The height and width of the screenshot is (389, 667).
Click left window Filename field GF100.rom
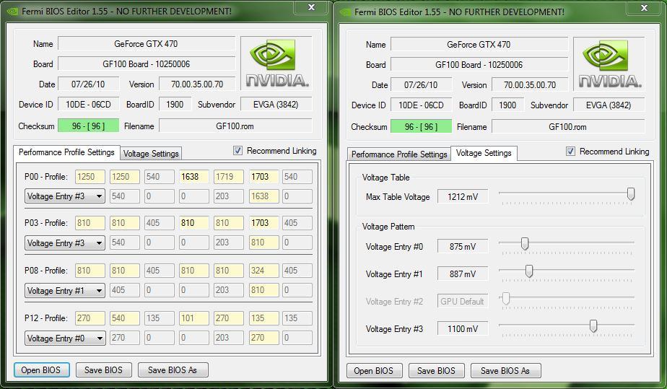click(x=235, y=126)
